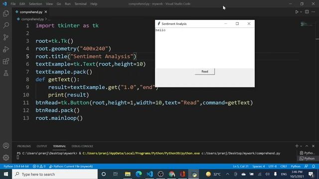This screenshot has width=319, height=179.
Task: Open the View menu
Action: coord(49,4)
